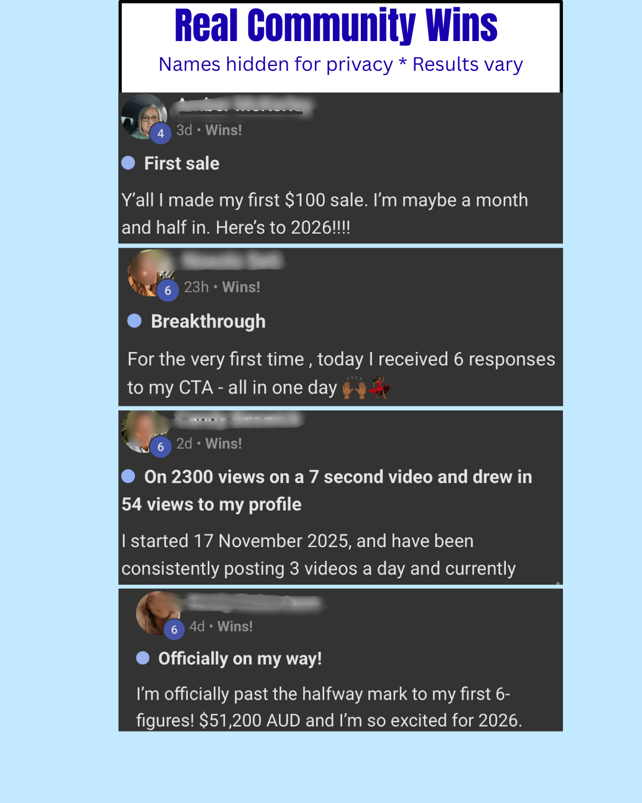Click avatar of the 4d post author
The image size is (642, 803).
click(158, 613)
